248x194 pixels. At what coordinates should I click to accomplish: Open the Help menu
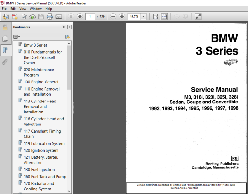tap(48, 9)
